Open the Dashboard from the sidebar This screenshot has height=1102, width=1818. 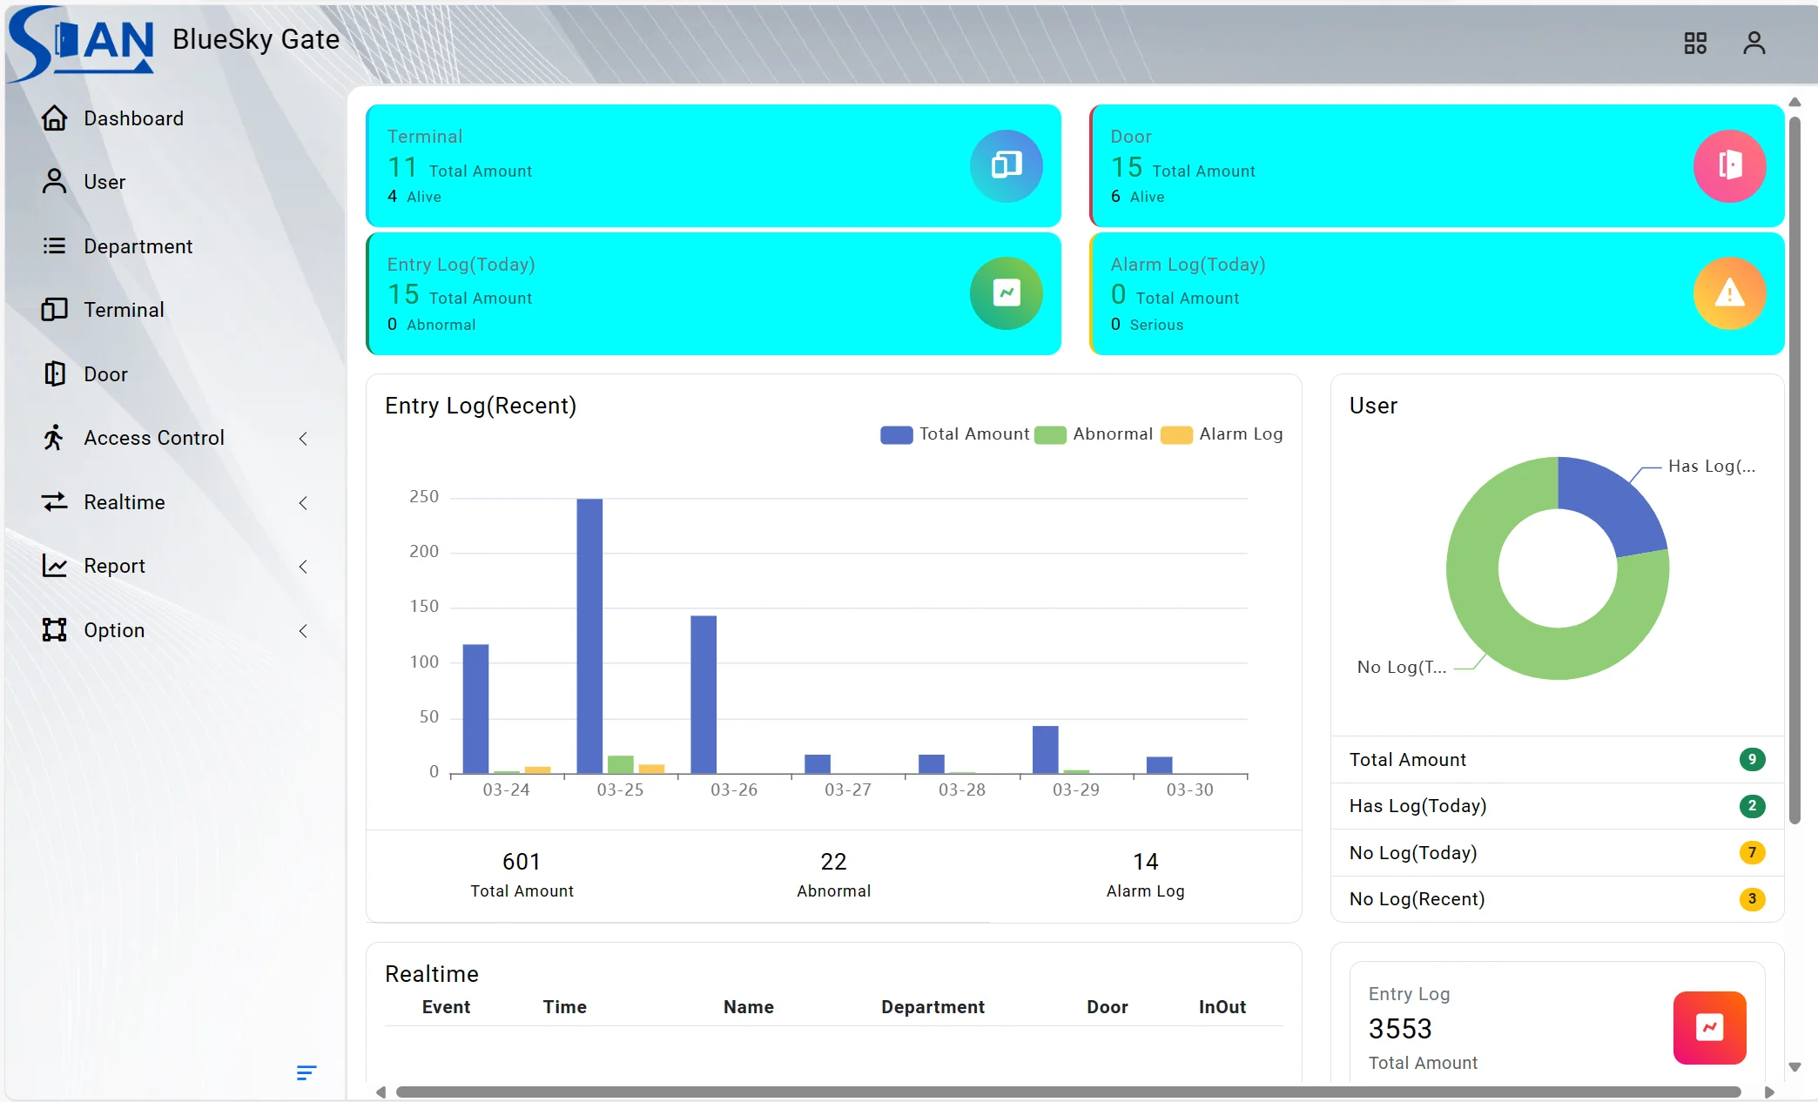[x=133, y=118]
